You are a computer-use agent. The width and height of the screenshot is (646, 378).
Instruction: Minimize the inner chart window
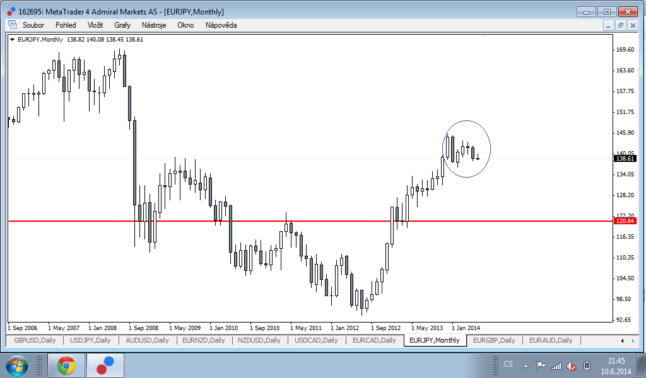pyautogui.click(x=608, y=25)
